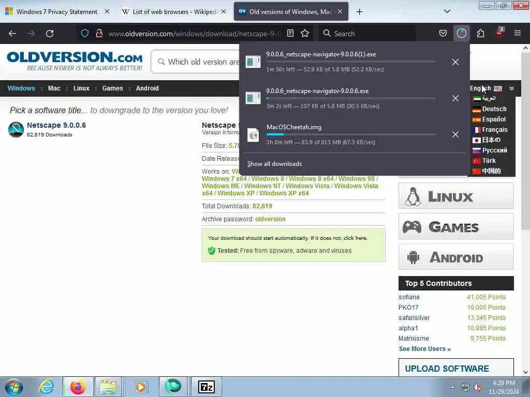Go back with the browser back arrow
The image size is (530, 397).
tap(12, 34)
